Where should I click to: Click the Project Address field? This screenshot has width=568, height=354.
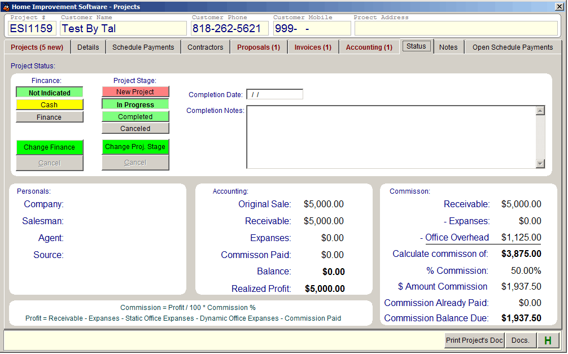[456, 28]
